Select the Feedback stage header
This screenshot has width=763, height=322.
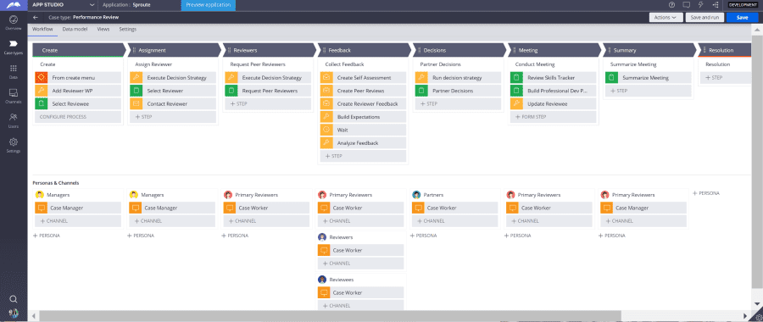365,50
